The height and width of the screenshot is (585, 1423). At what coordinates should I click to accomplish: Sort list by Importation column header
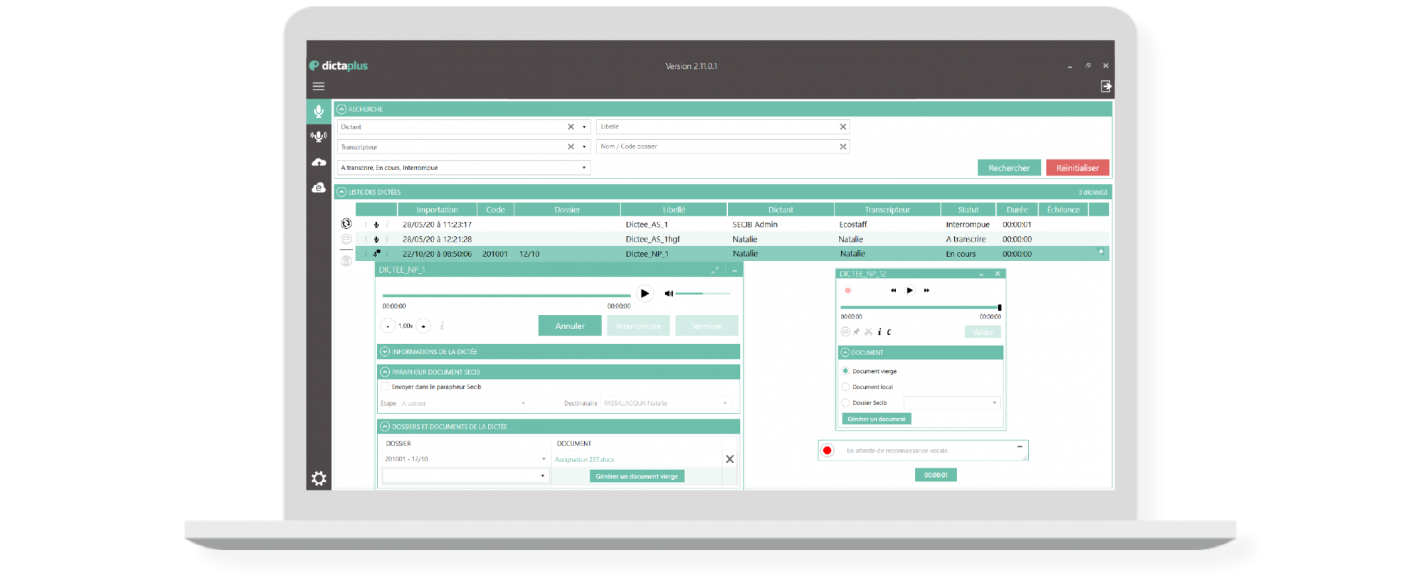tap(437, 210)
